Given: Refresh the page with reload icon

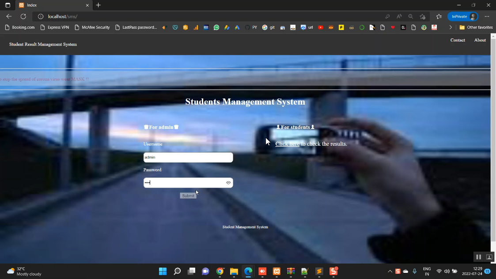Looking at the screenshot, I should pyautogui.click(x=23, y=16).
